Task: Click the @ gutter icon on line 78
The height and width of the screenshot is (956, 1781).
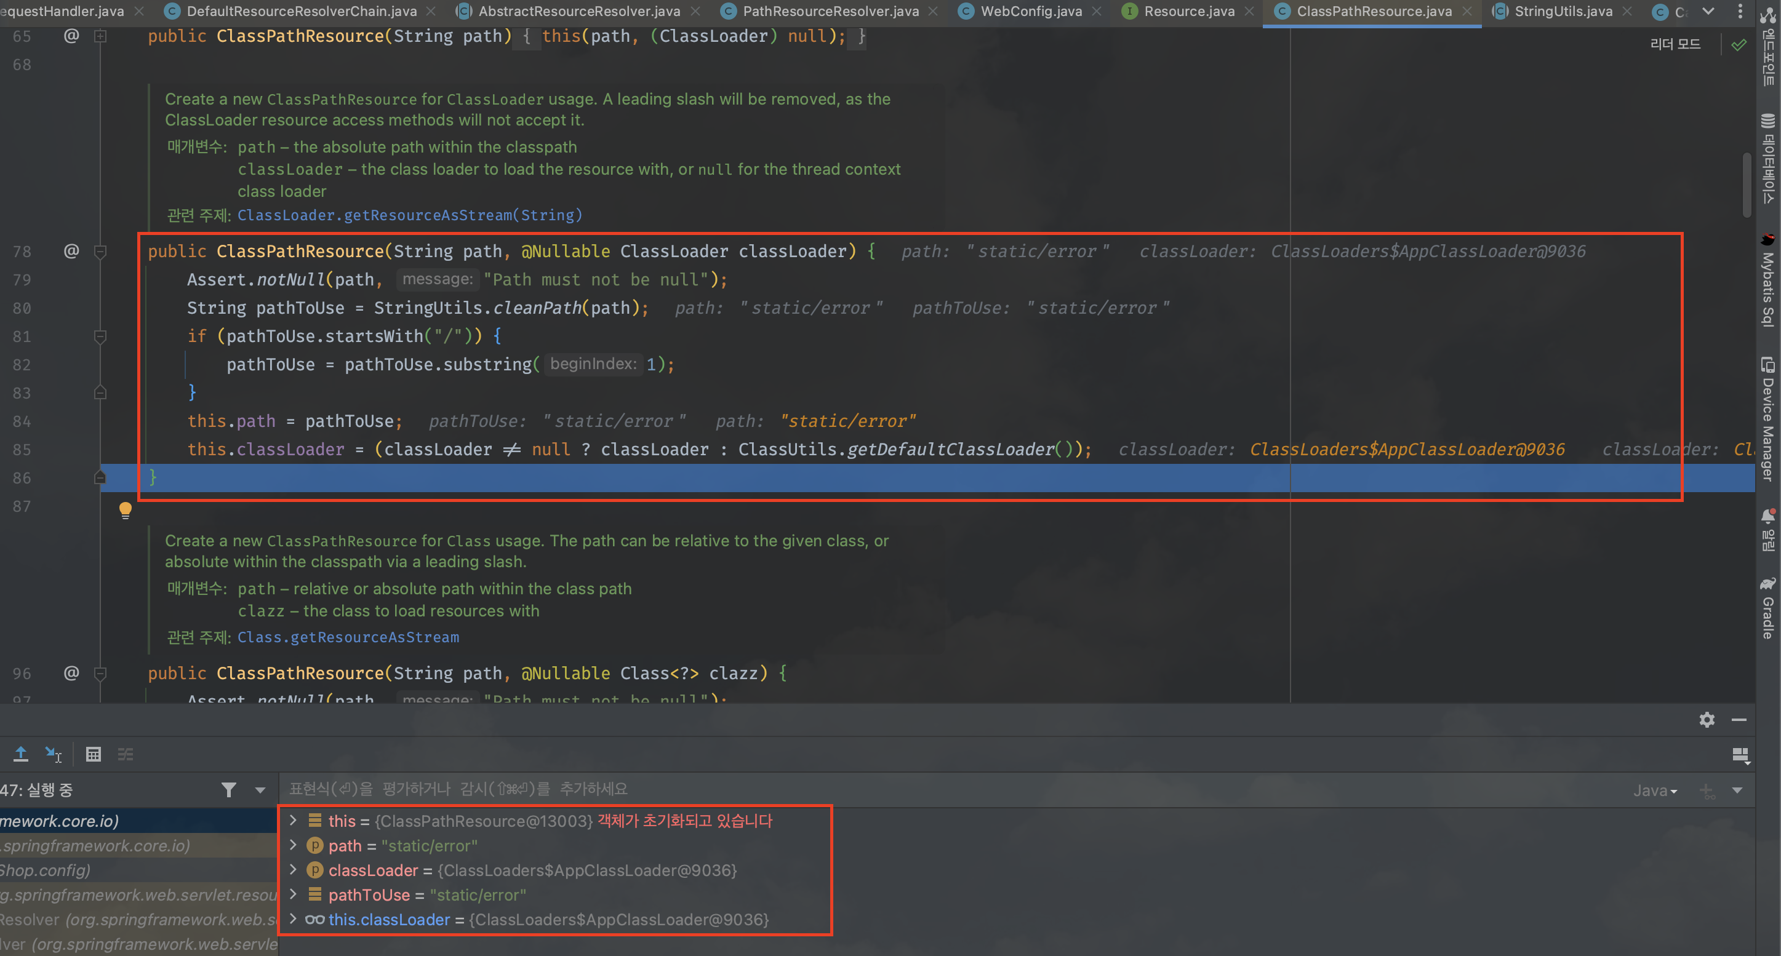Action: pos(71,250)
